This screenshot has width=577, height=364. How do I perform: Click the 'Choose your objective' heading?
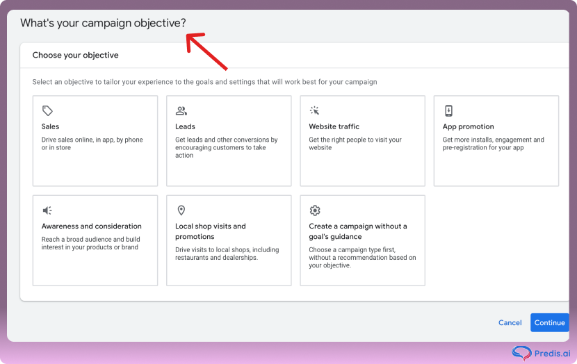click(x=76, y=55)
